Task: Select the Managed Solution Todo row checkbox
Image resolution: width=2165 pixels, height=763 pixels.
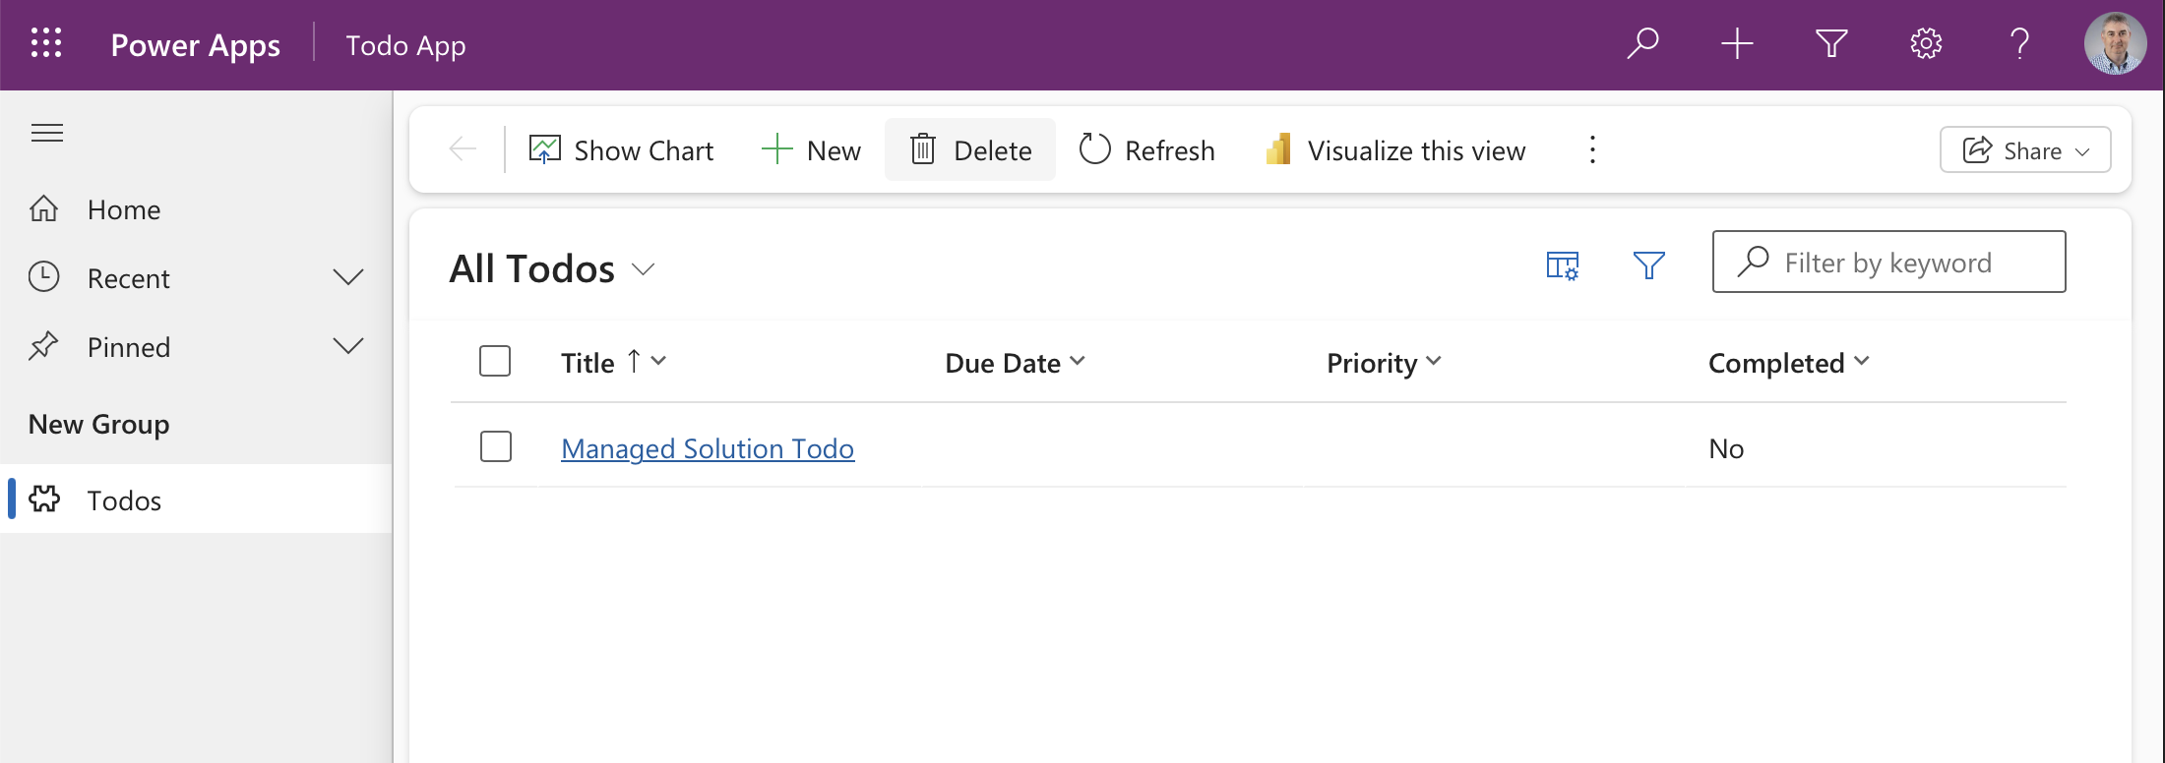Action: [x=496, y=446]
